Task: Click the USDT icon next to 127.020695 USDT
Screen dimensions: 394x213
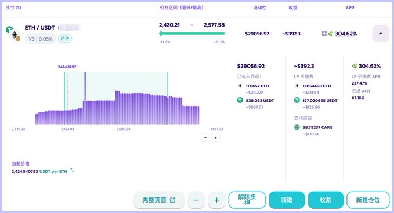Action: click(297, 100)
